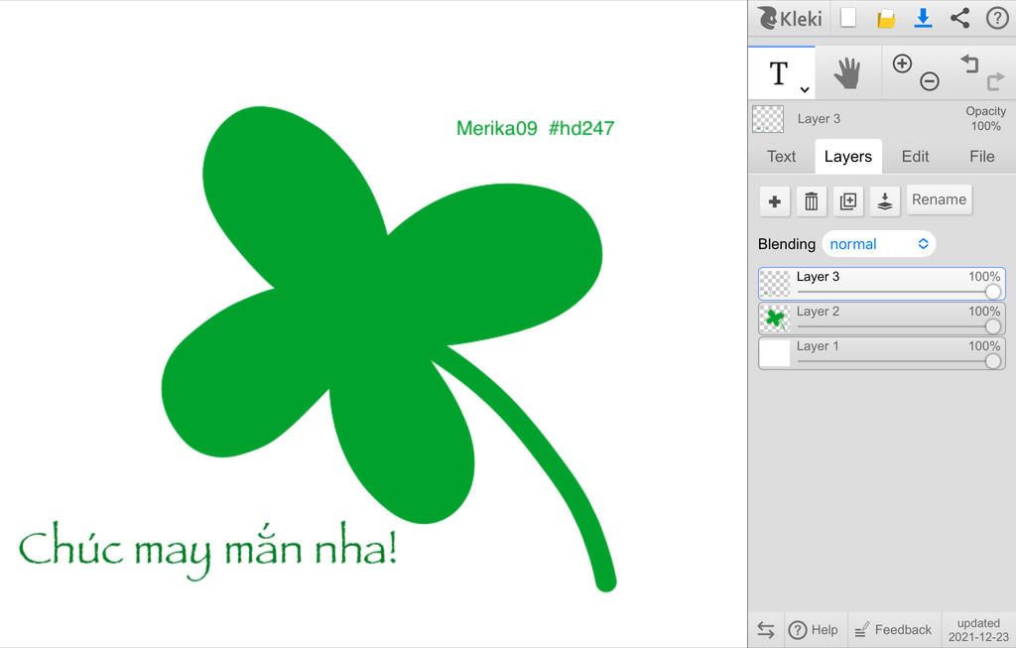
Task: Click the current layer thumbnail beside Layer 3 label
Action: (768, 119)
